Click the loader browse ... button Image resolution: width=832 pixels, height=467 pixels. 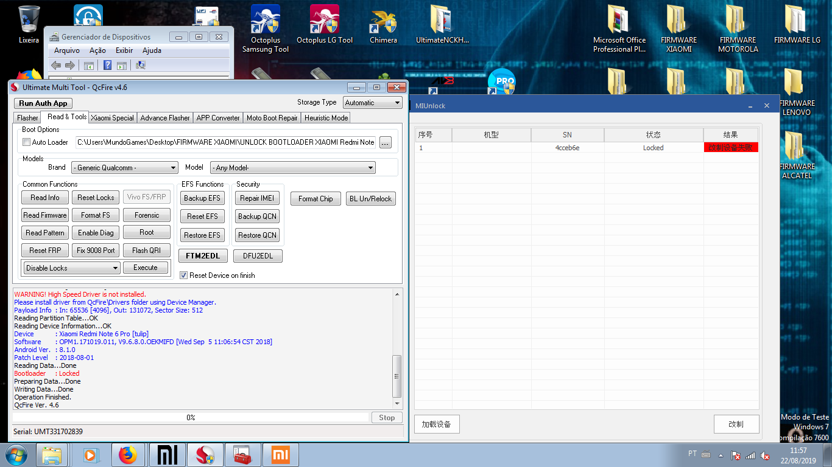385,142
